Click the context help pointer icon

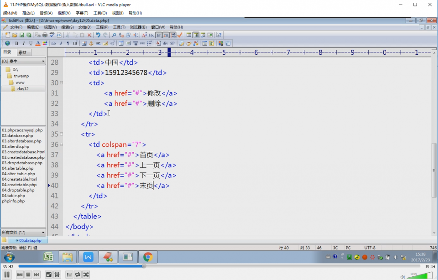click(x=219, y=35)
